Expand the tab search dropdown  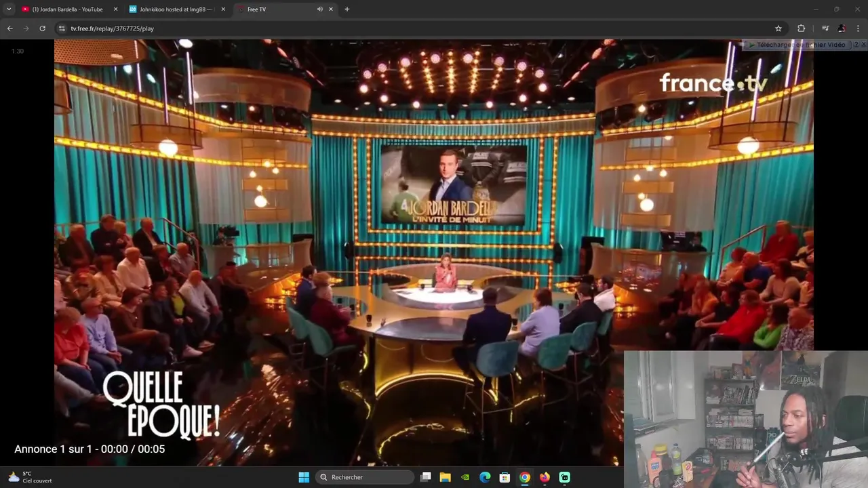pos(8,9)
